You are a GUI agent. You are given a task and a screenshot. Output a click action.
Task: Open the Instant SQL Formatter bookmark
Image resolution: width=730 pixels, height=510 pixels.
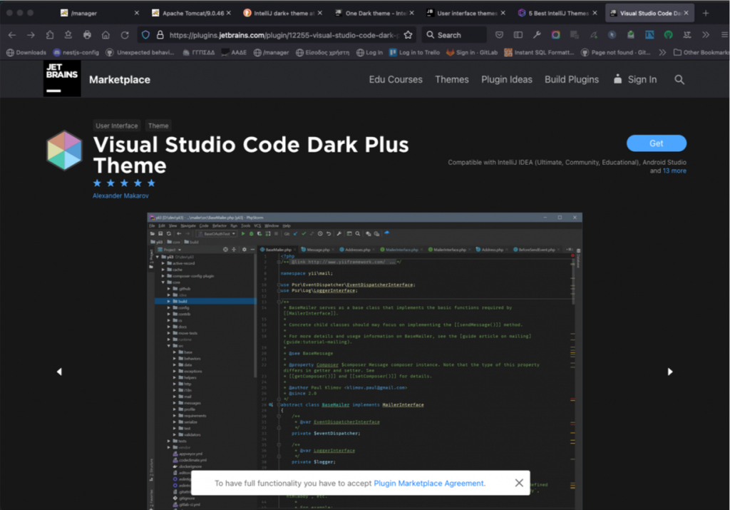pos(539,53)
